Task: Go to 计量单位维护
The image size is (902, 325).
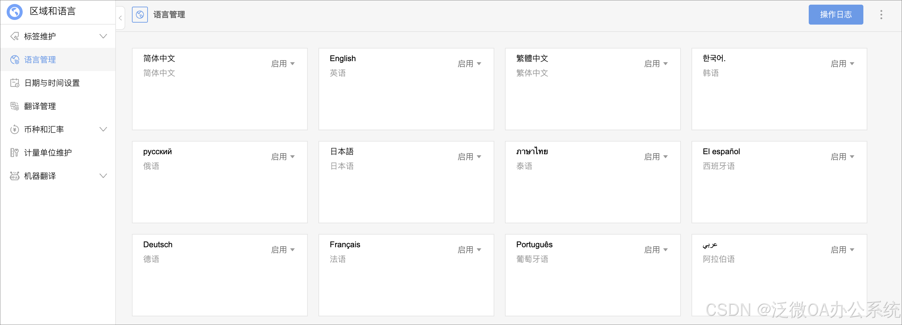Action: click(58, 153)
